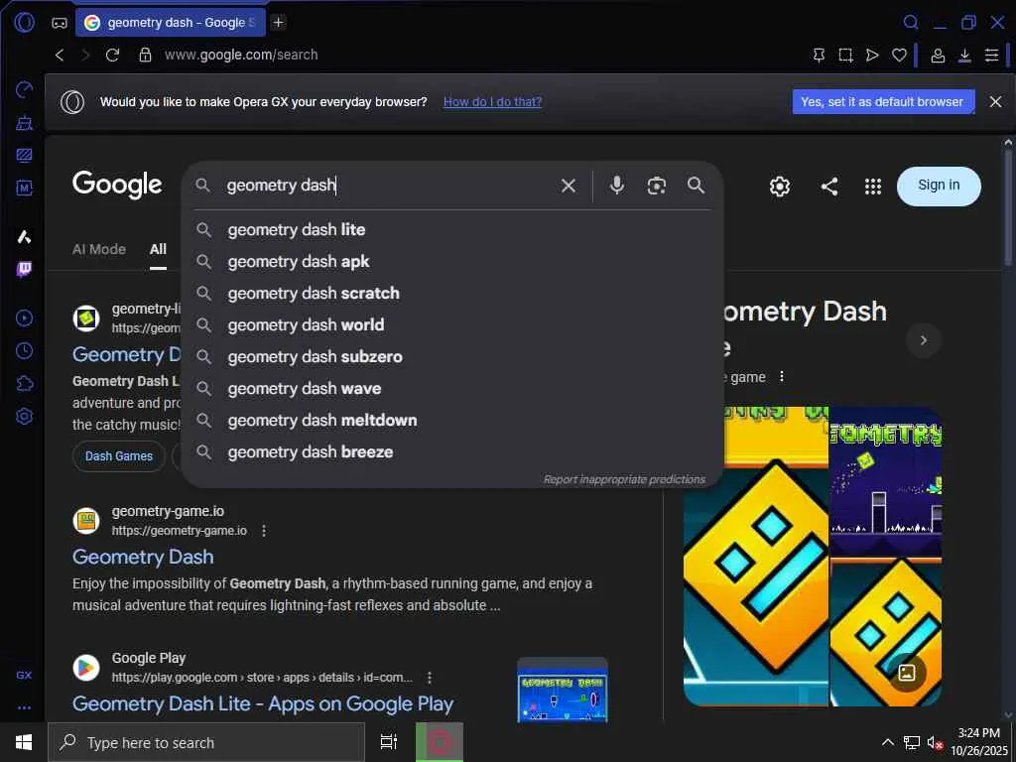1016x762 pixels.
Task: Open the Easy Setup menu icon
Action: [x=991, y=56]
